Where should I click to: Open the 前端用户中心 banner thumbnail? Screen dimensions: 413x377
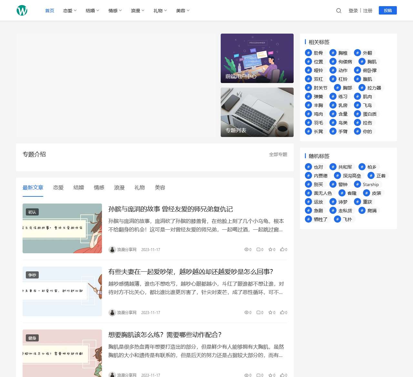(x=257, y=58)
